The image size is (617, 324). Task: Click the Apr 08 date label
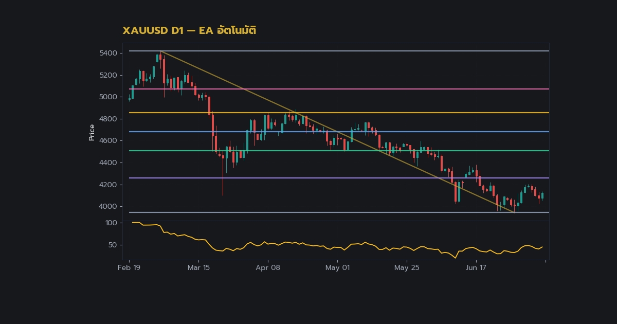268,267
